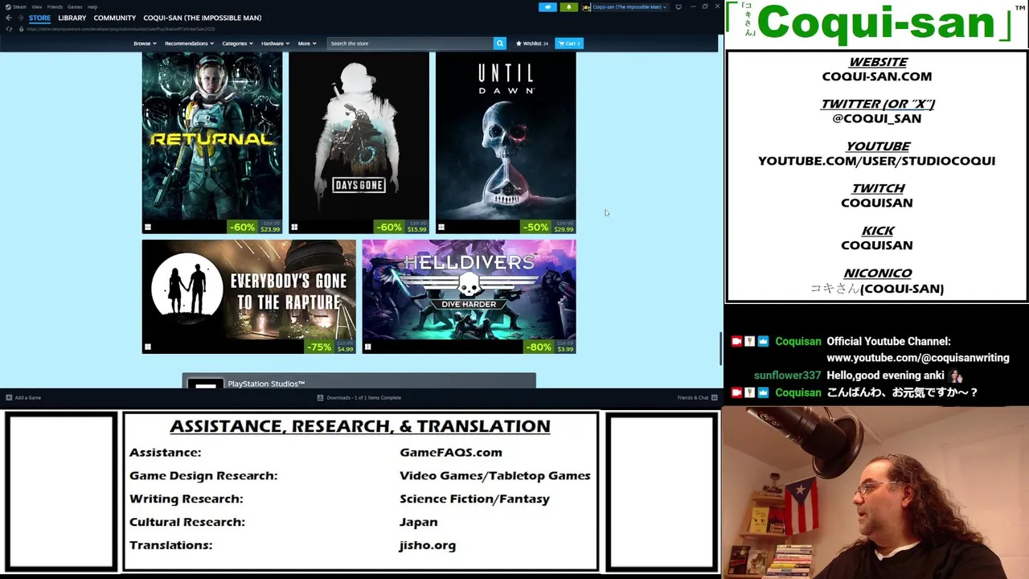Switch to the COMMUNITY tab
The width and height of the screenshot is (1029, 579).
point(114,18)
